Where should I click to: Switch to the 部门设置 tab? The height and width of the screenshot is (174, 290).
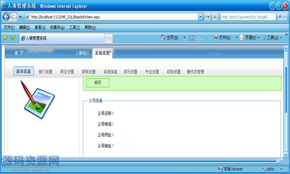coord(46,72)
